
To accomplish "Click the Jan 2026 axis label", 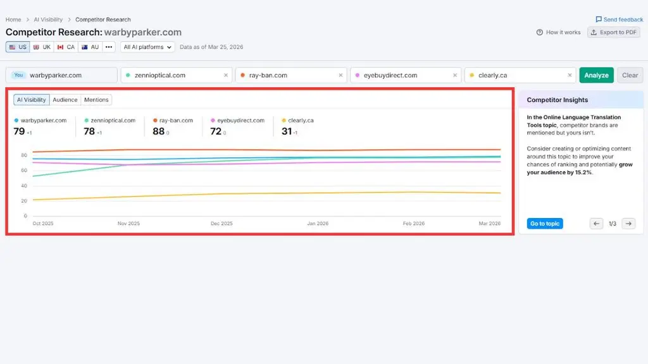I will 318,223.
